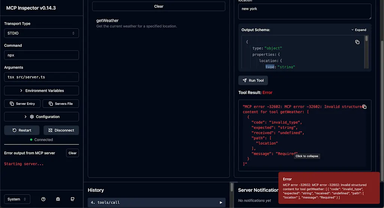Open the System theme dropdown
Viewport: 384px width, 208px height.
tap(17, 199)
